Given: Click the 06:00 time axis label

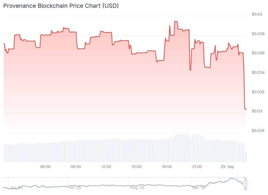Looking at the screenshot, I should click(45, 167).
